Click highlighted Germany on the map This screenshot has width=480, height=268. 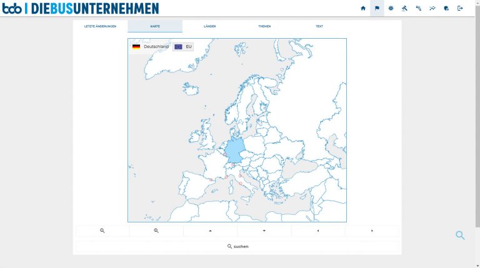[234, 151]
